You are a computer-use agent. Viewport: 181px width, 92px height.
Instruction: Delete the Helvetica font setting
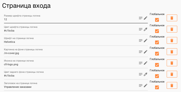tap(172, 40)
